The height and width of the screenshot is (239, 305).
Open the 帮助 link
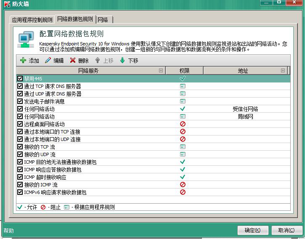point(8,231)
